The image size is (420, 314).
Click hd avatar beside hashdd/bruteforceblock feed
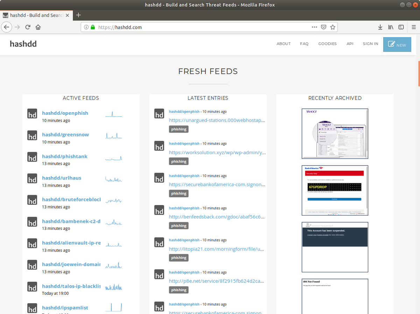click(x=32, y=200)
